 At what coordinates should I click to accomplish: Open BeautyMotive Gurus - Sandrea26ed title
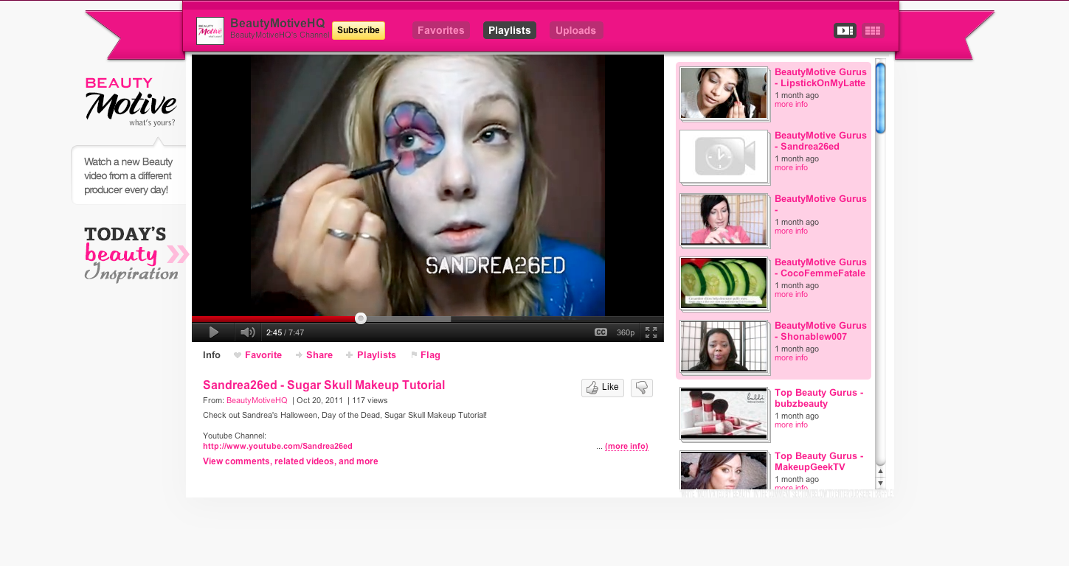(x=820, y=141)
